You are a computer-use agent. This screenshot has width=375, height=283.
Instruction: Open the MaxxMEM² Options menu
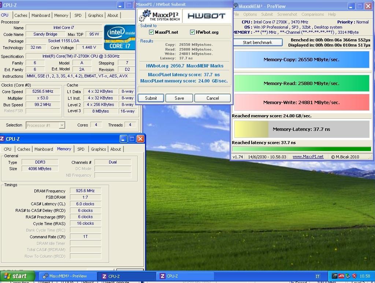point(250,14)
